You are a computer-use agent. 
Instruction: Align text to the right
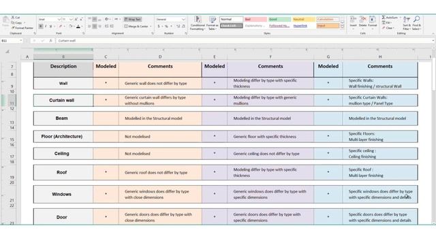tap(100, 27)
